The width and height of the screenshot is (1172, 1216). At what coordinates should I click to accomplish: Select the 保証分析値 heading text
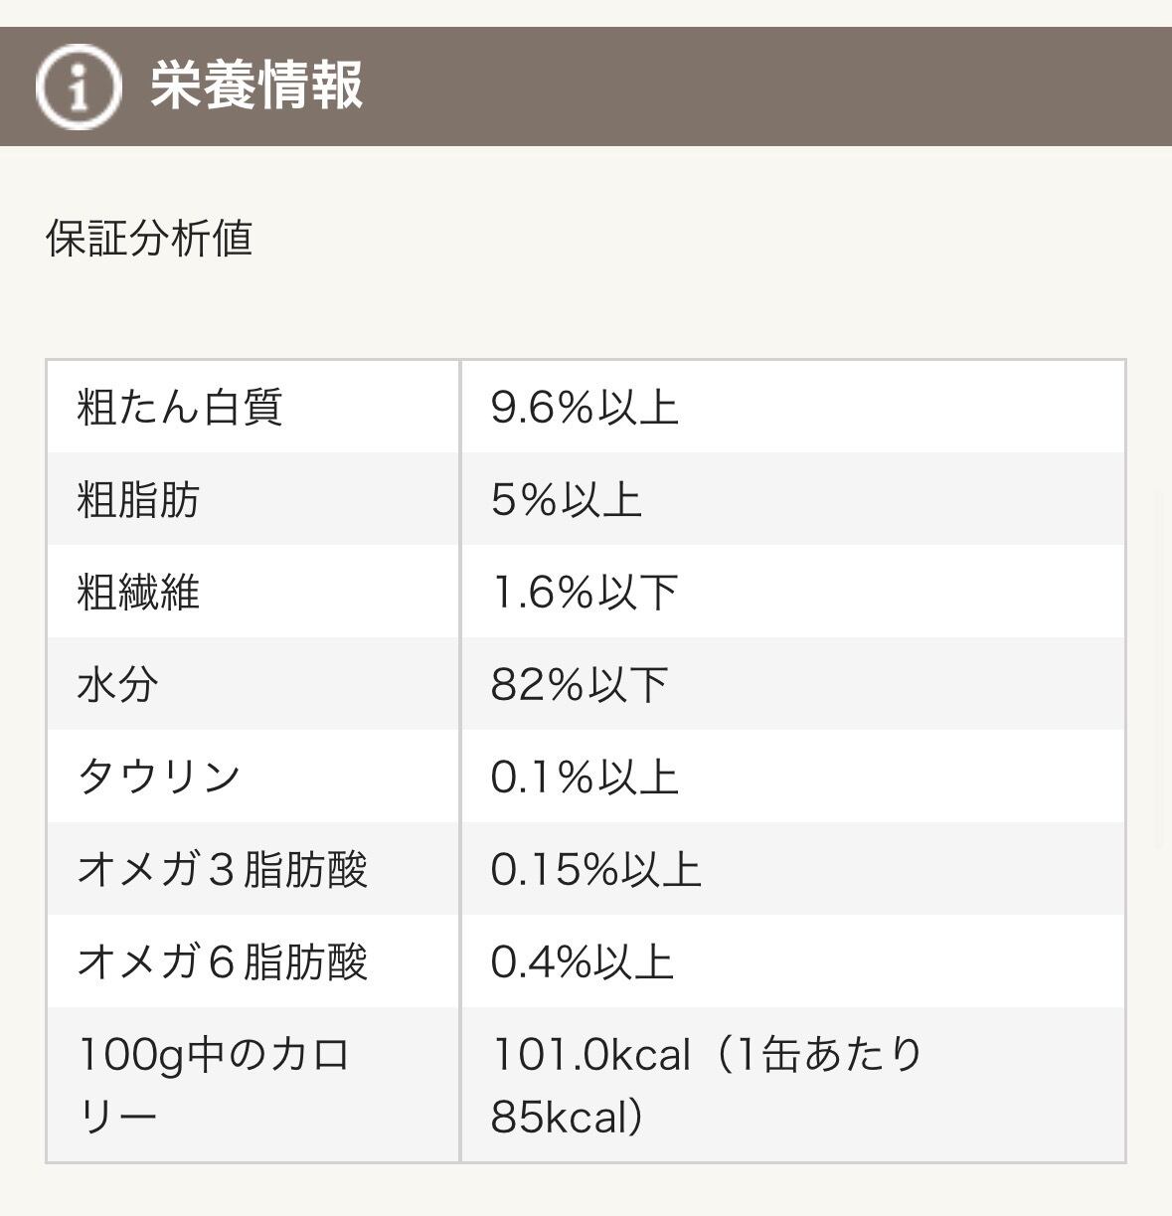(x=149, y=239)
